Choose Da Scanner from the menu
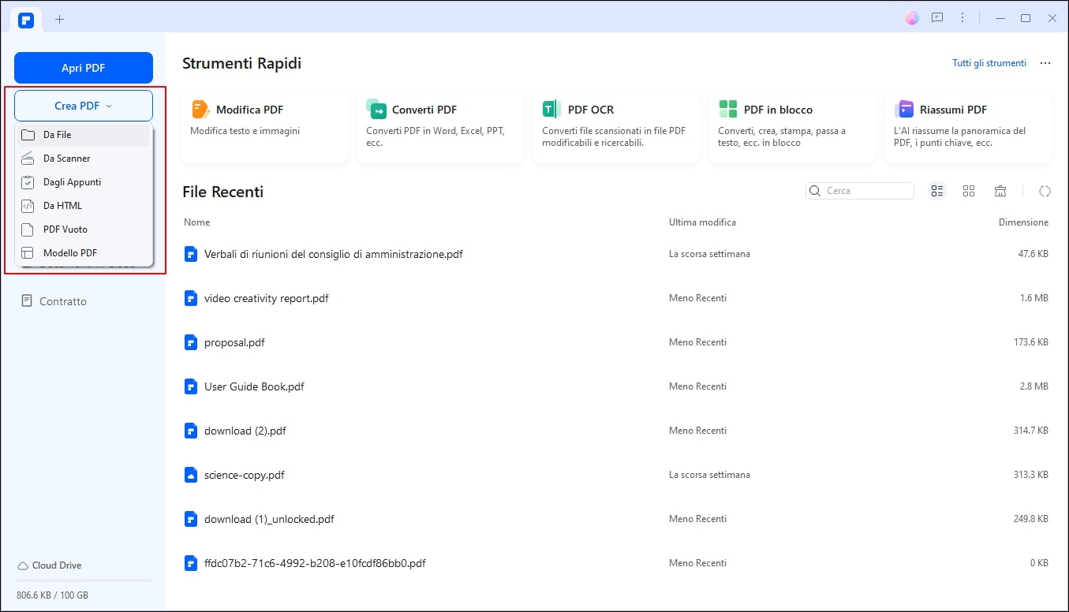Viewport: 1069px width, 612px height. coord(84,159)
